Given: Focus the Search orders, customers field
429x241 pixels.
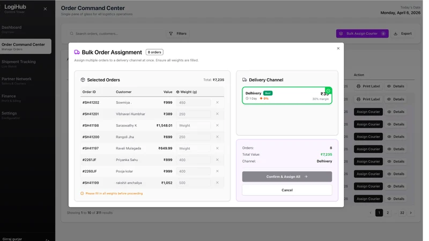Looking at the screenshot, I should [116, 34].
